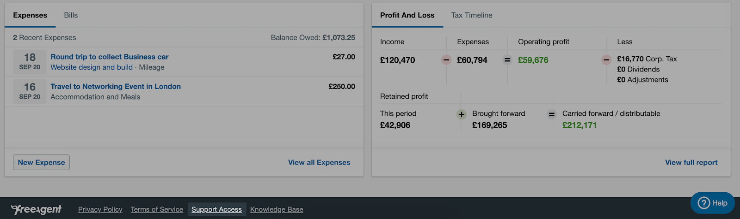Click the equals icon before Carried forward
740x219 pixels.
pos(552,114)
